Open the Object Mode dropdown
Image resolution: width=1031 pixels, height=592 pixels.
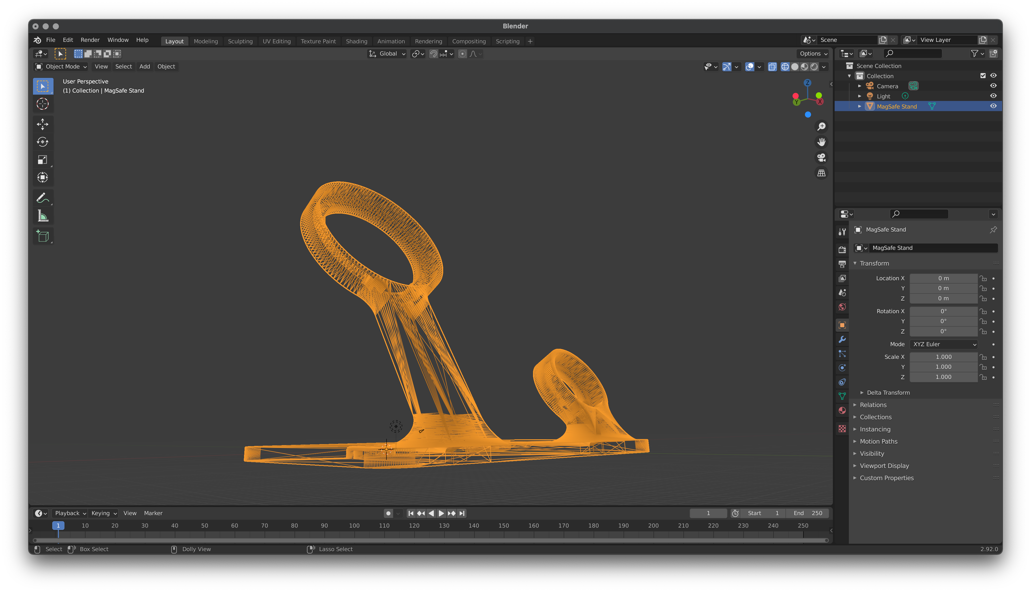[61, 67]
